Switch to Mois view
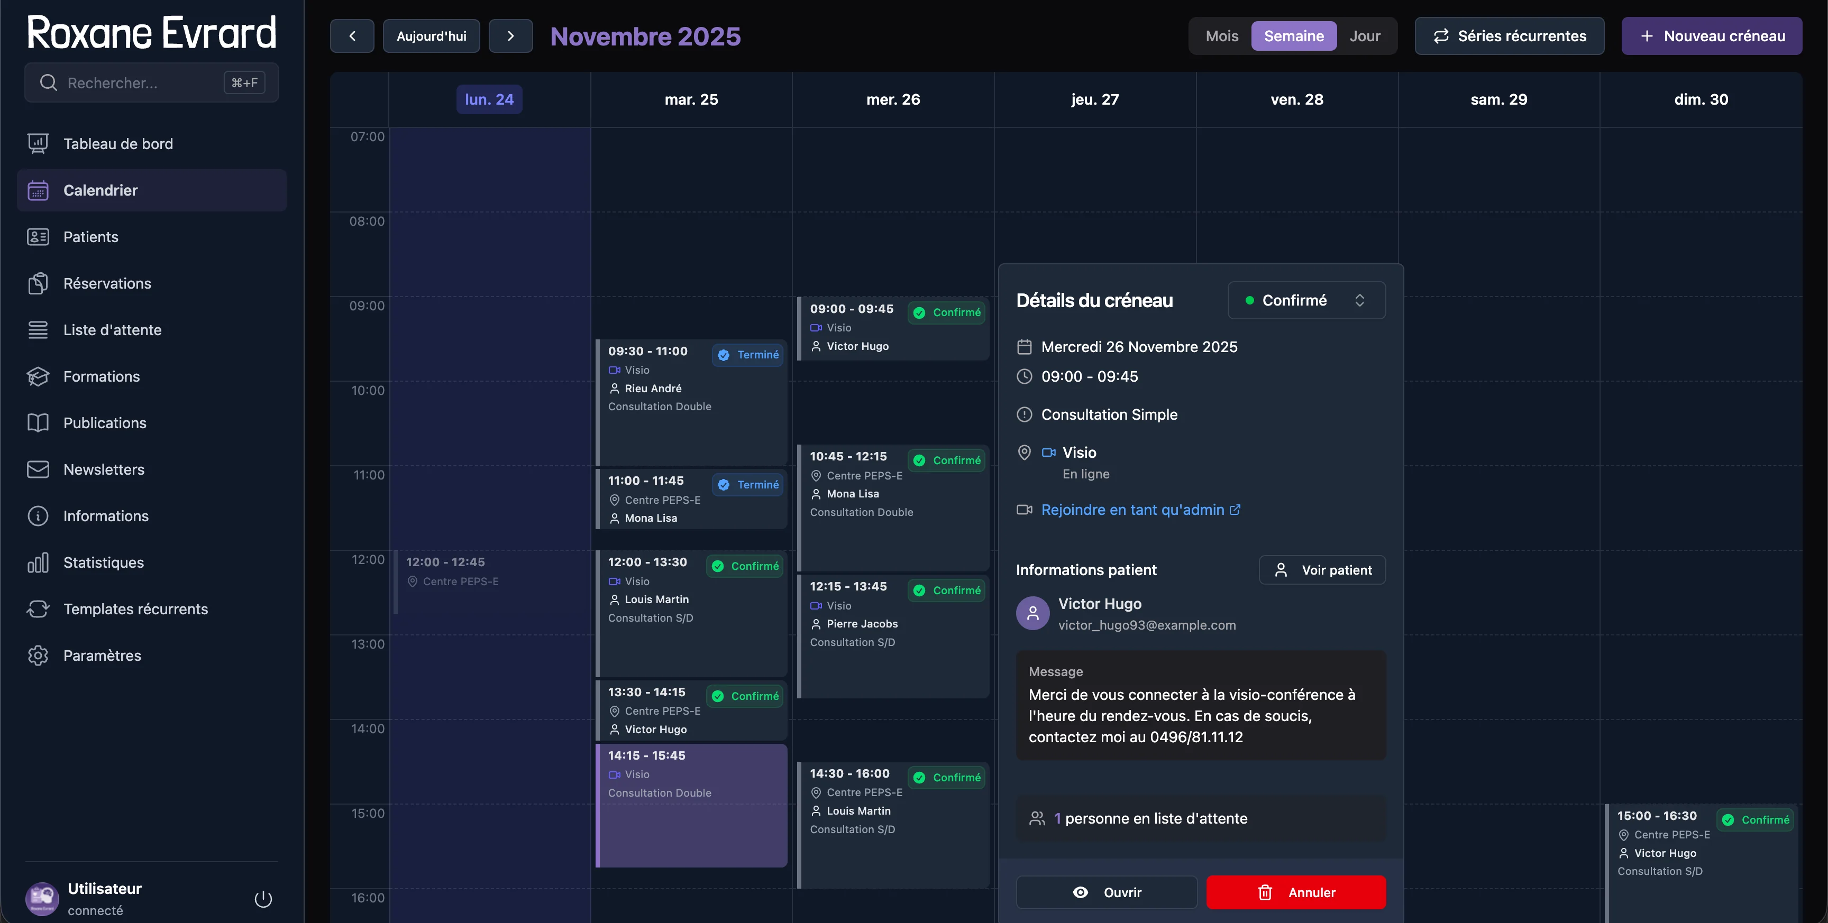The width and height of the screenshot is (1828, 923). [1221, 35]
